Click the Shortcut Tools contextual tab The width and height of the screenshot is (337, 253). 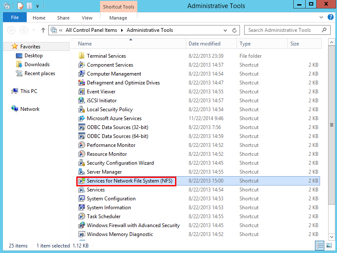point(119,7)
